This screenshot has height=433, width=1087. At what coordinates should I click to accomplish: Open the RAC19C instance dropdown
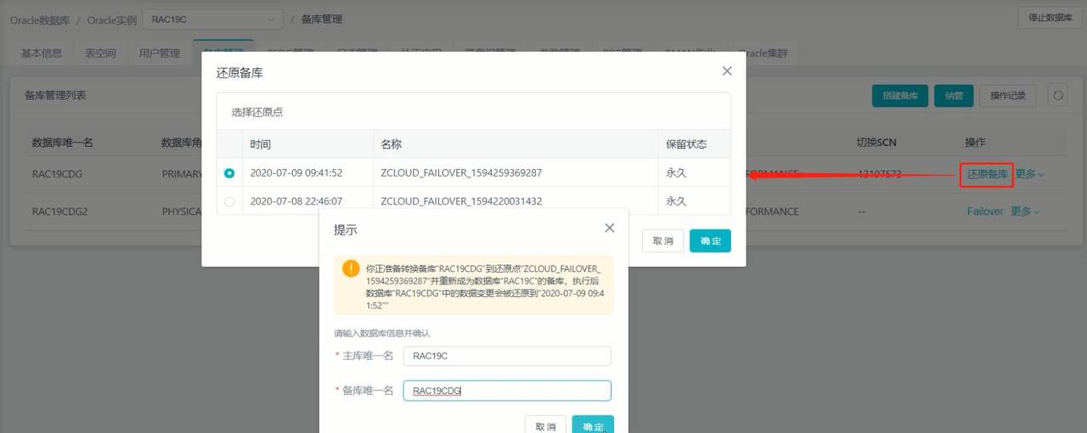(212, 19)
